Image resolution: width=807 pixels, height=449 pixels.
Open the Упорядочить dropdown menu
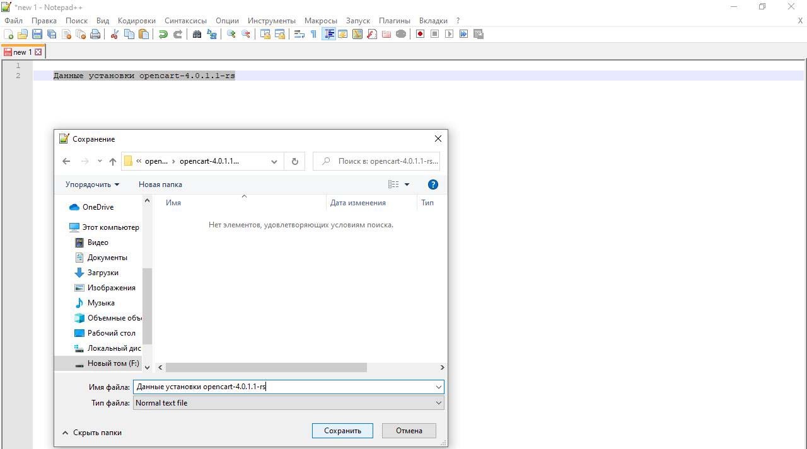click(92, 185)
